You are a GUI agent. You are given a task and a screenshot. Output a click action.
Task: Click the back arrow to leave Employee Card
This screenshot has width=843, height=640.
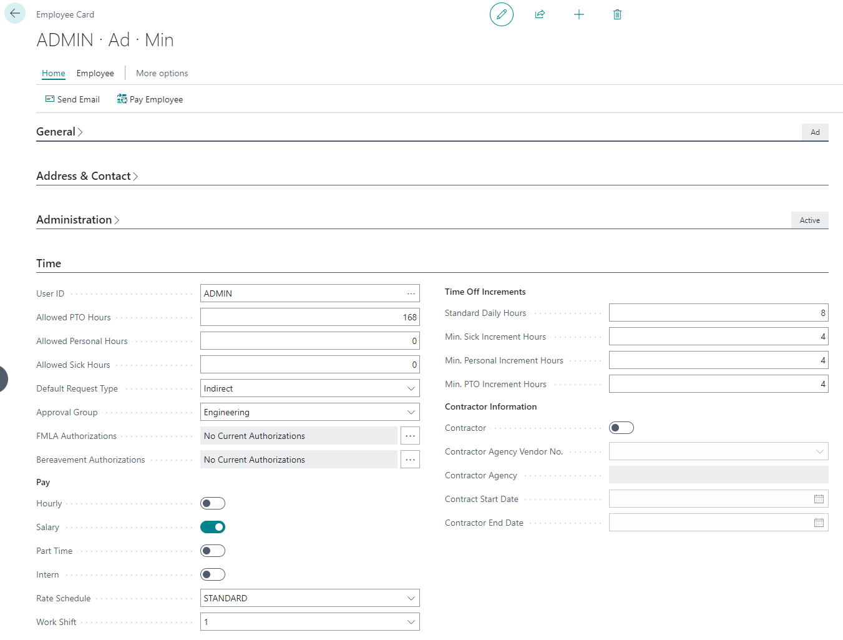(14, 13)
